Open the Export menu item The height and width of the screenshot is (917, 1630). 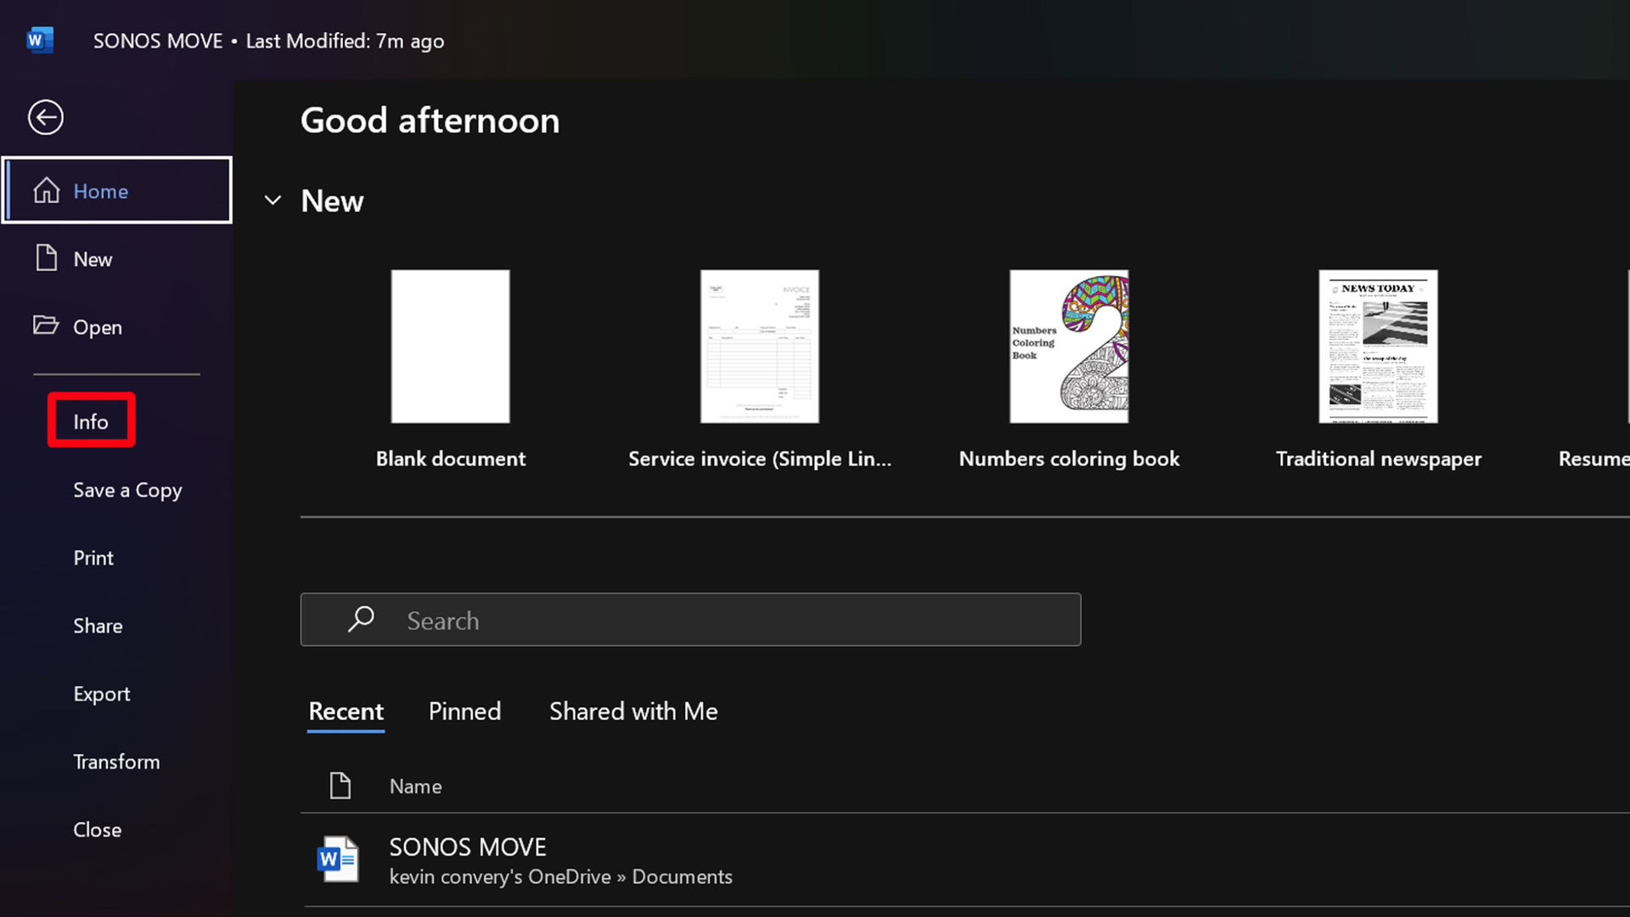102,694
